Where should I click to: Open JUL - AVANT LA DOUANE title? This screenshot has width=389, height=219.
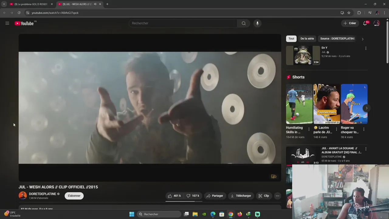pos(341,150)
